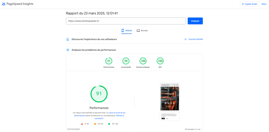Viewport: 269px width, 132px height.
Task: Select the Accessibilité score gauge 98
Action: [126, 61]
